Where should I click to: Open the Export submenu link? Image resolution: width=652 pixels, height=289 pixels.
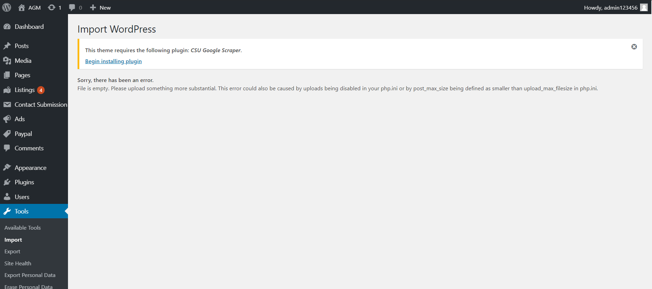click(x=12, y=252)
